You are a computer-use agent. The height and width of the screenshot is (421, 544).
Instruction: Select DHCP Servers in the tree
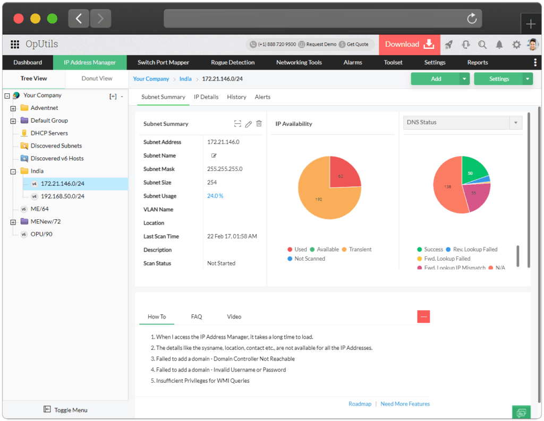pos(49,133)
